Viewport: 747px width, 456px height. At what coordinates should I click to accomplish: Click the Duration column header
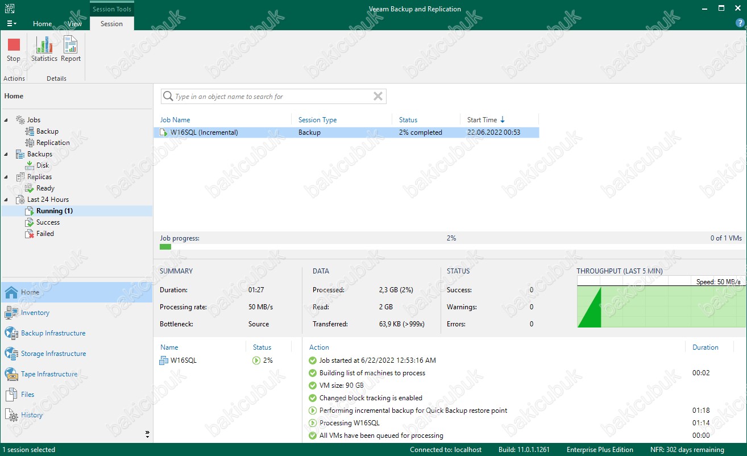coord(706,347)
